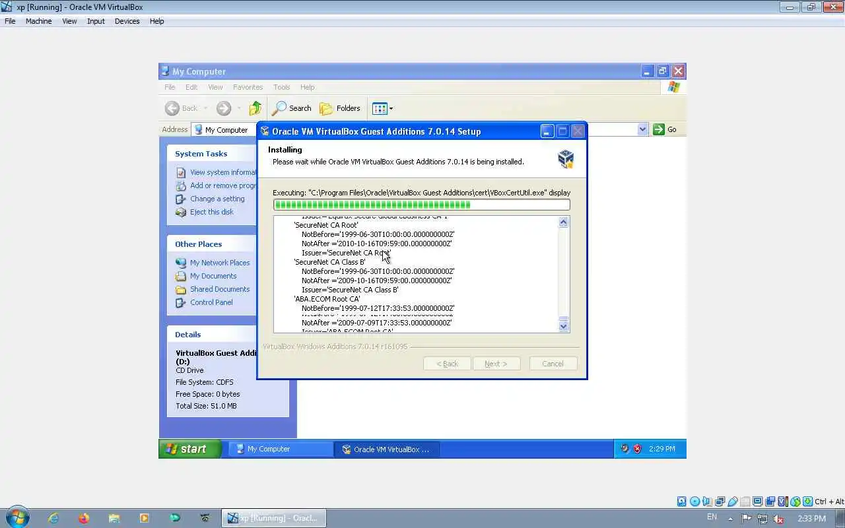Open VirtualBox Machine menu
845x528 pixels.
click(38, 21)
